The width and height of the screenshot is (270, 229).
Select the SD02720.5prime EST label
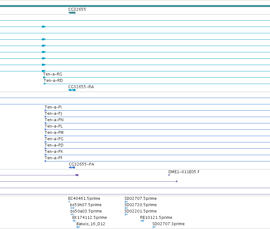point(141,205)
